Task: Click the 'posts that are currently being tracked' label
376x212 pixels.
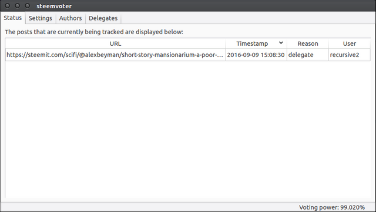Action: point(94,32)
